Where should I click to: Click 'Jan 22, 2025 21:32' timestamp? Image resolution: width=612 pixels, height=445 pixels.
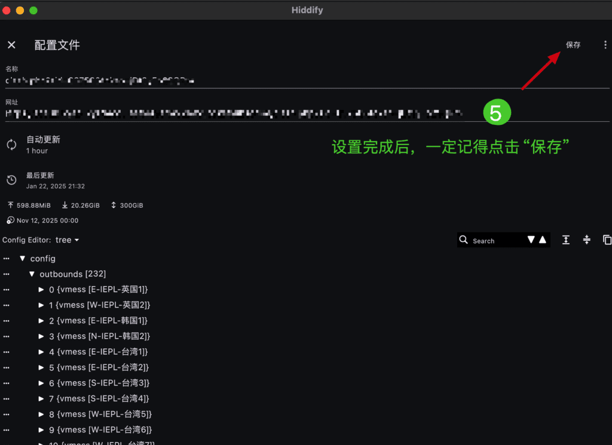click(56, 186)
